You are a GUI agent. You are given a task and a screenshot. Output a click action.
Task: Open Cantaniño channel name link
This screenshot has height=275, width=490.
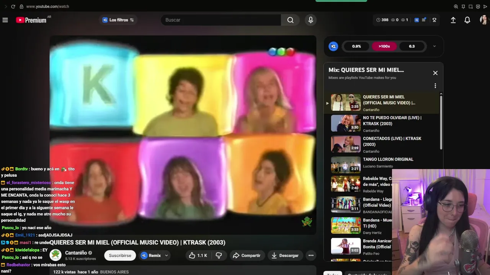tap(76, 253)
